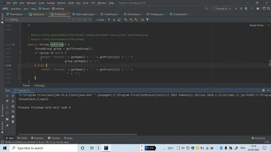Jump to previous occurrence with up arrow
Viewport: 271px width, 152px height.
109,20
